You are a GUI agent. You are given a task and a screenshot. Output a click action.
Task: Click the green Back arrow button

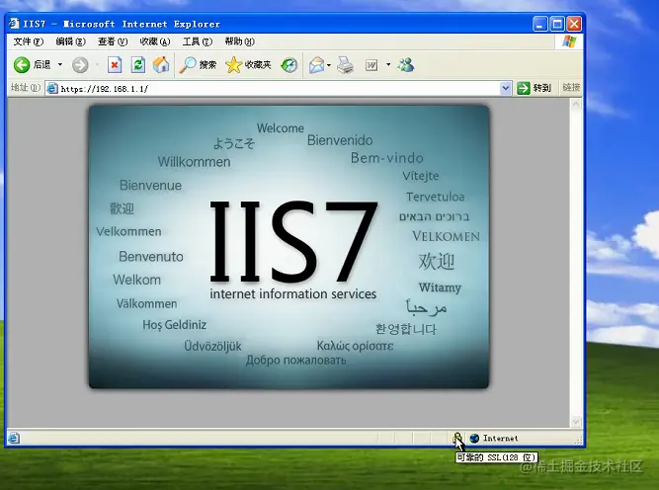pos(22,65)
